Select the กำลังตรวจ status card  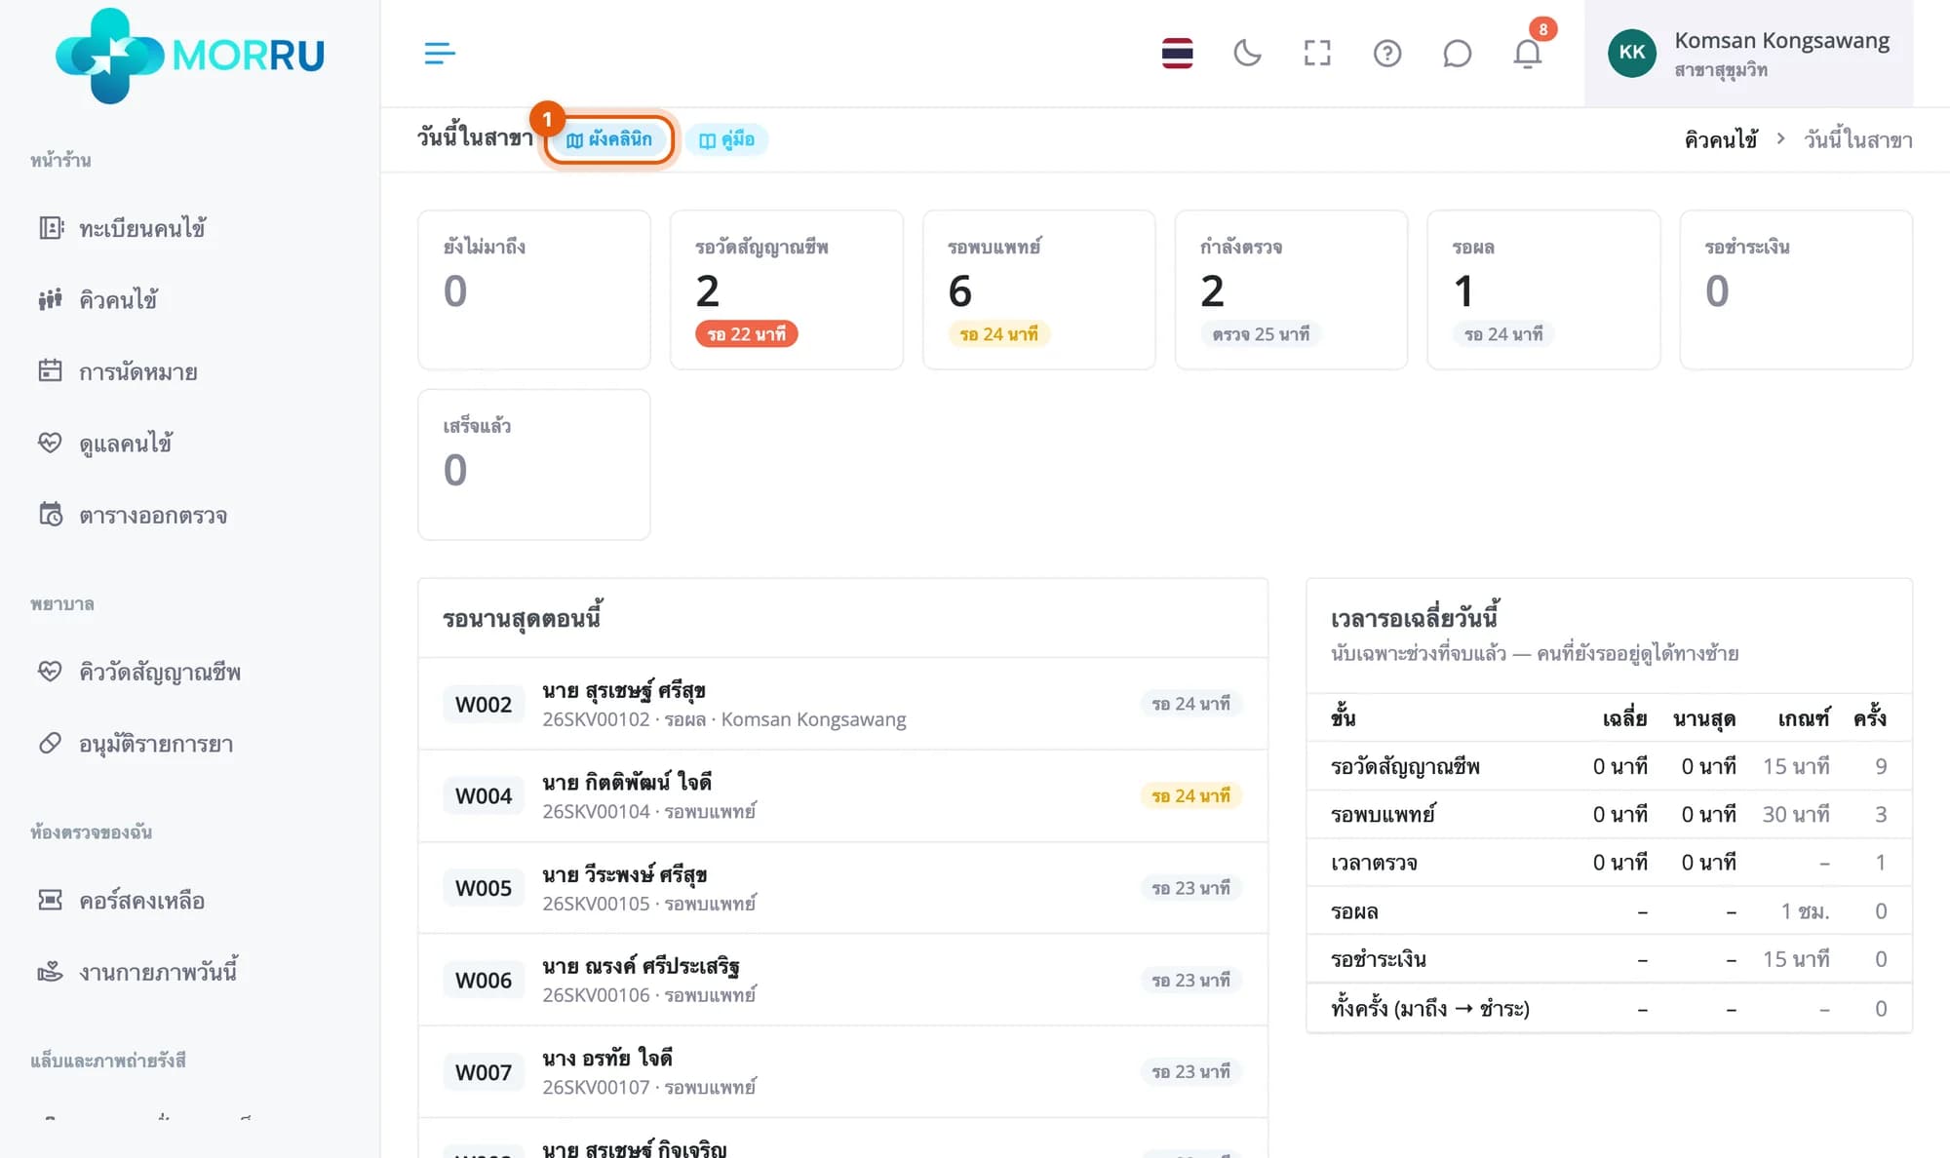pos(1291,289)
